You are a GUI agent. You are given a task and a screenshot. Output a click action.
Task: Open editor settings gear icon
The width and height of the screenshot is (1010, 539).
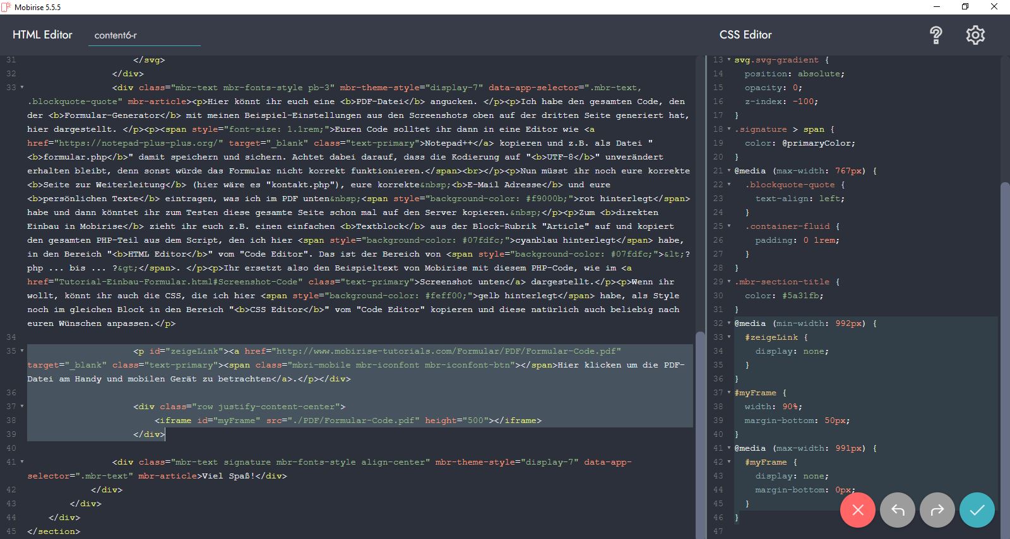coord(975,35)
